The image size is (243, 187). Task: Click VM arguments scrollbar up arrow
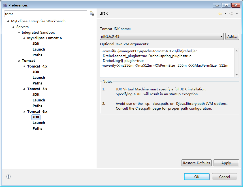tap(236, 51)
